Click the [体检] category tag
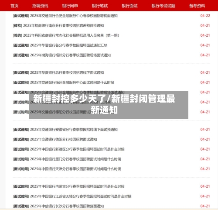Viewport: 218px width, 210px height. point(17,26)
